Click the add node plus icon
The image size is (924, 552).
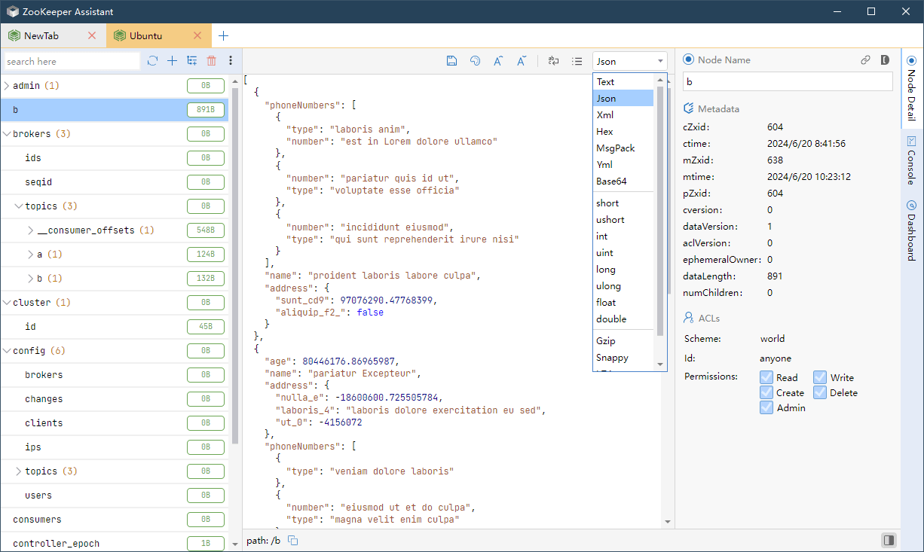(x=172, y=61)
